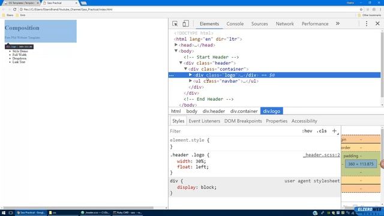Click the ellipsis beside selected logo row
384x216 pixels.
[172, 76]
